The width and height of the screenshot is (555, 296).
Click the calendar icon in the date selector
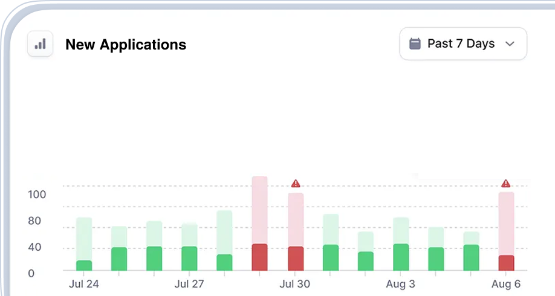coord(415,43)
